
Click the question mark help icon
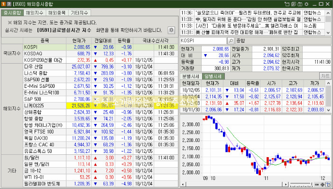coord(9,4)
